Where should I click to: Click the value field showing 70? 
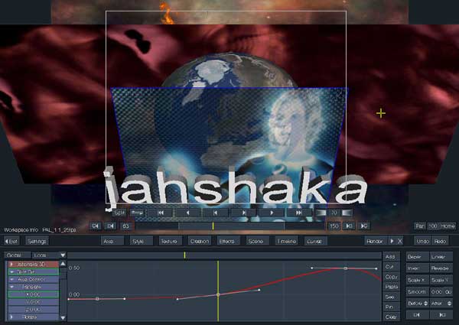(x=334, y=213)
